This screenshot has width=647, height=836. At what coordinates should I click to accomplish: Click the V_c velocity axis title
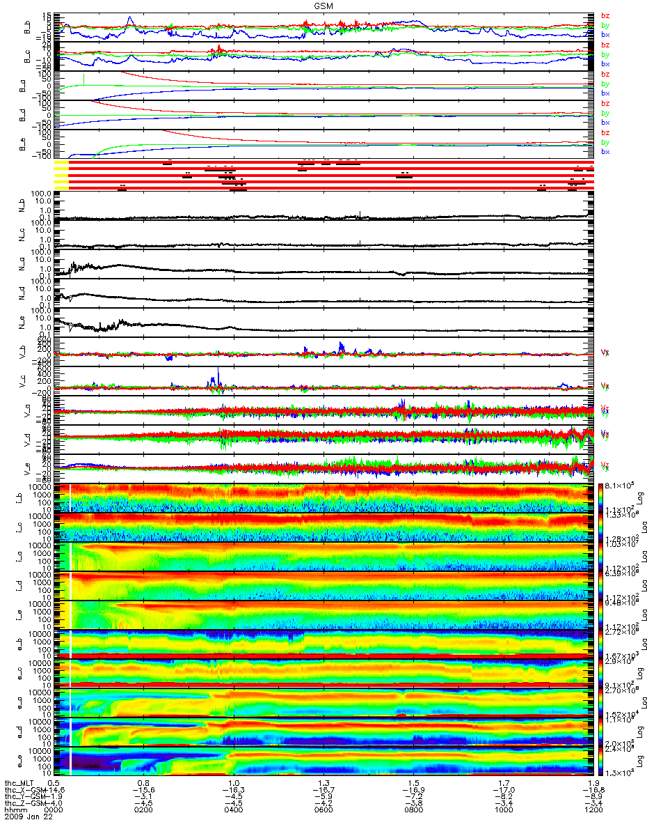pyautogui.click(x=22, y=382)
